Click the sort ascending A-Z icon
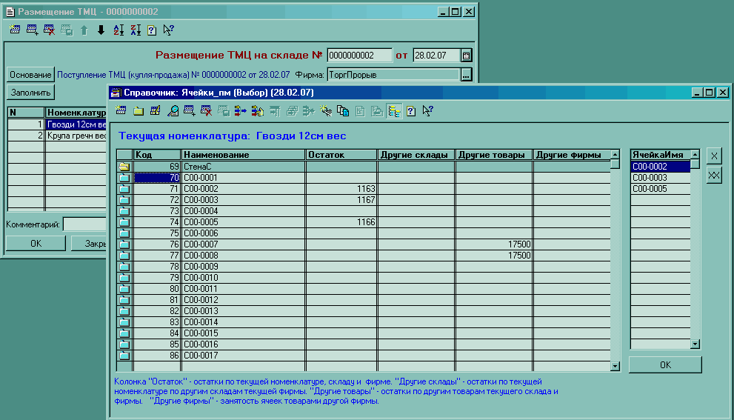 [119, 30]
